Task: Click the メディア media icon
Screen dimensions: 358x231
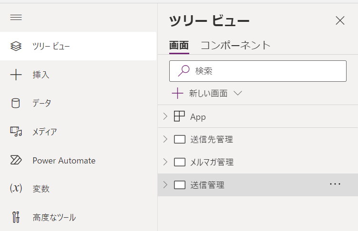Action: coord(16,132)
